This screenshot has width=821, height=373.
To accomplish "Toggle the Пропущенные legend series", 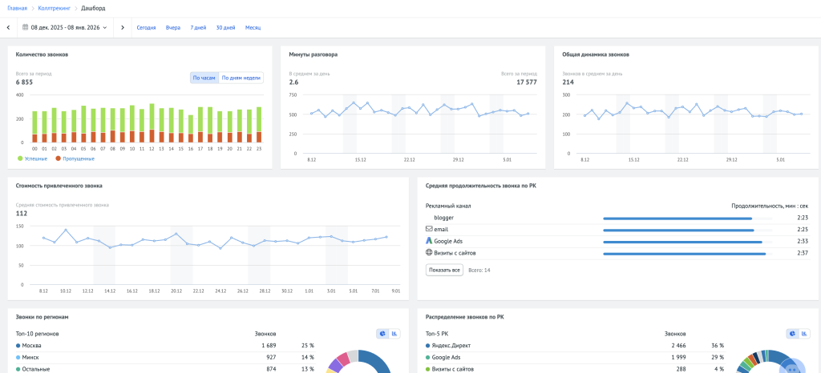I will point(74,158).
